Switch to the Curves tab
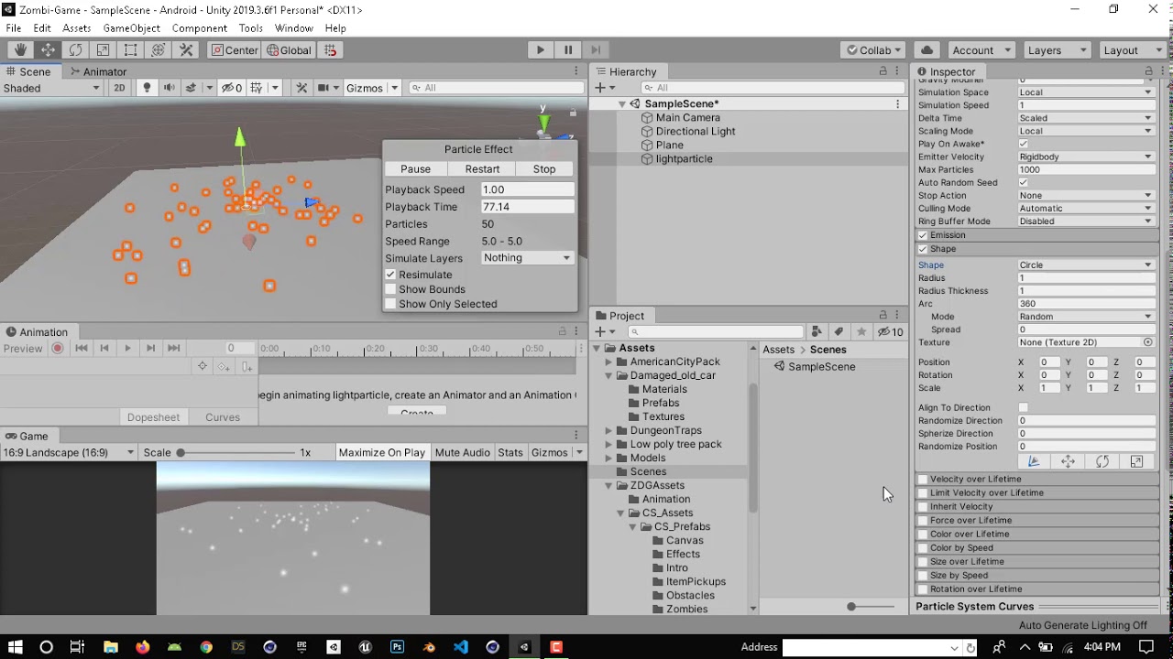The image size is (1173, 659). pos(223,417)
